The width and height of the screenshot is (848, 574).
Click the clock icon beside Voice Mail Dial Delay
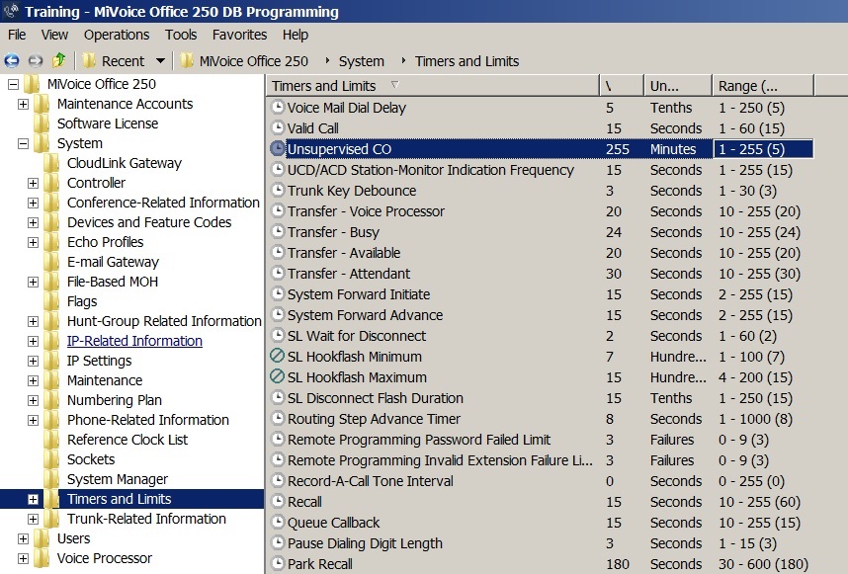tap(278, 108)
